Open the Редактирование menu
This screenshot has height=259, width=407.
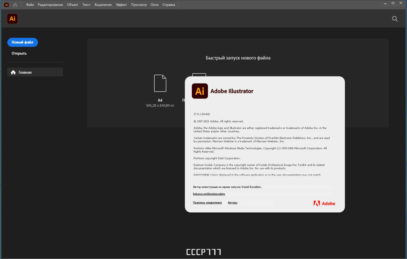click(x=50, y=5)
